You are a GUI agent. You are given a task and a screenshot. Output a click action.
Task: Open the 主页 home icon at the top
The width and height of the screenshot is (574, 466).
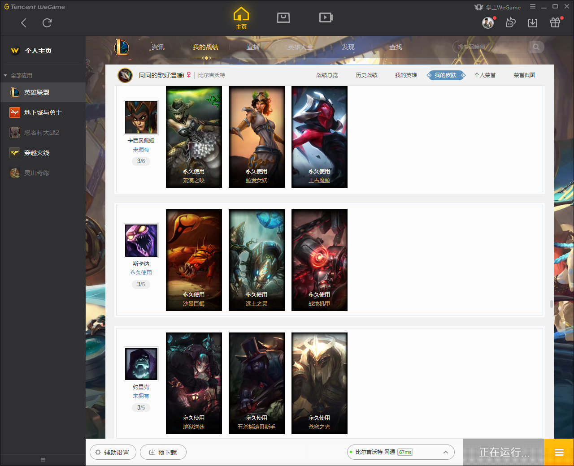[x=241, y=18]
